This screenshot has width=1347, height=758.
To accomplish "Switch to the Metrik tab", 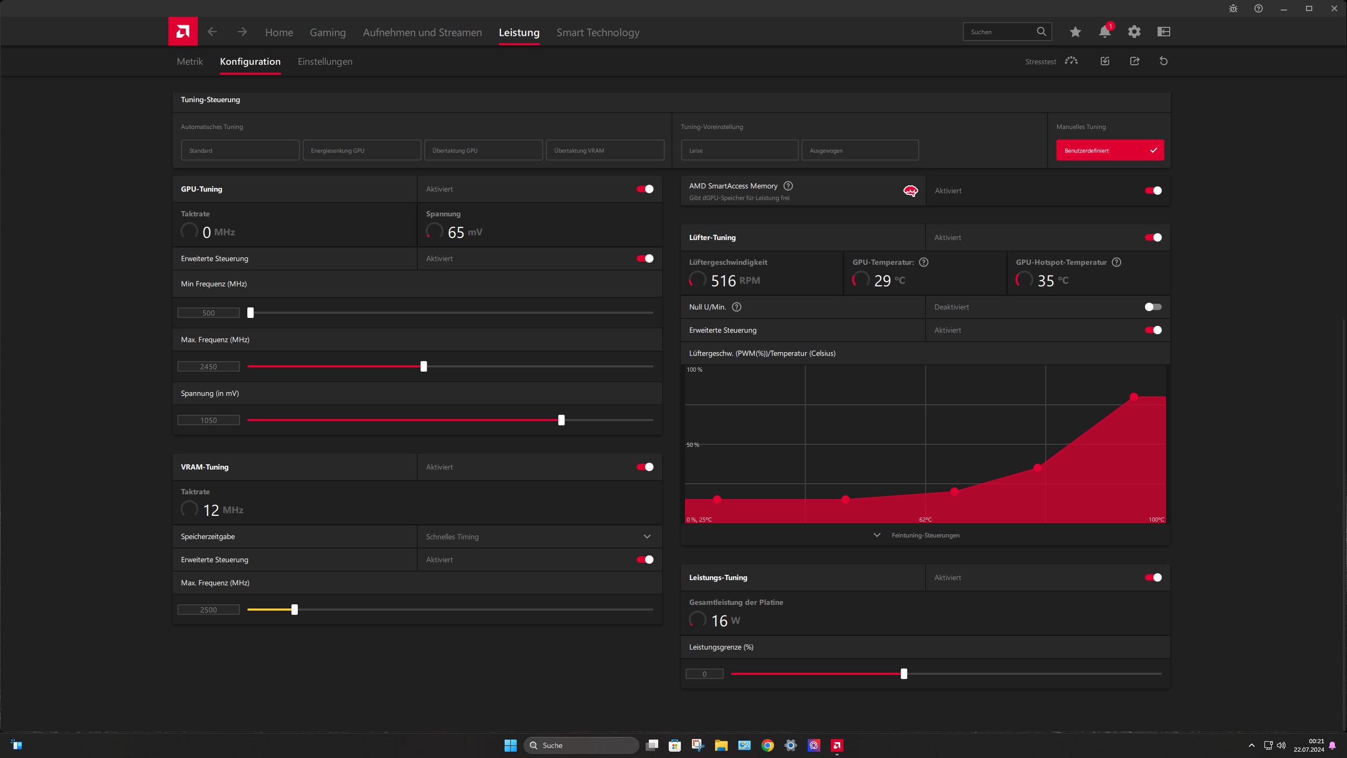I will [x=189, y=62].
